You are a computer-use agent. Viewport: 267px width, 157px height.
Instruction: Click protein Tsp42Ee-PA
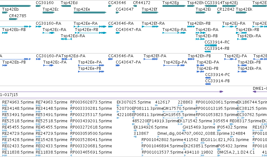point(90,62)
